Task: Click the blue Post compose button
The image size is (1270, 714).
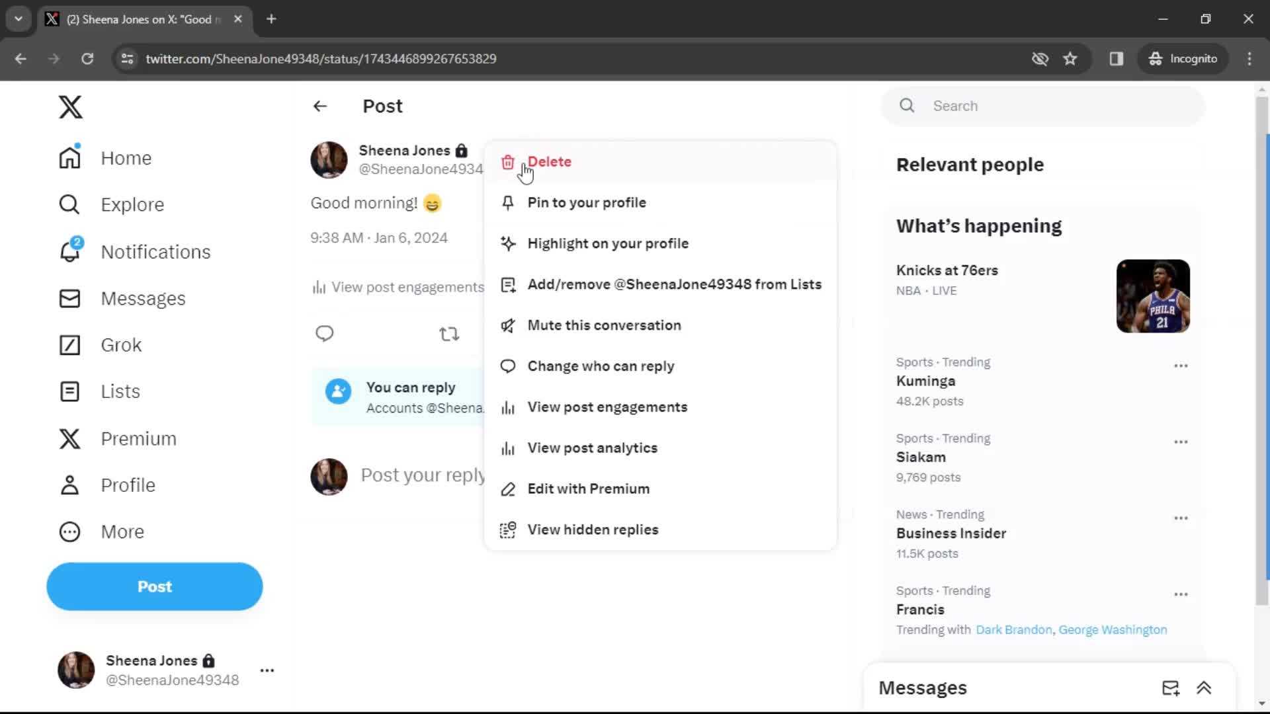Action: 154,586
